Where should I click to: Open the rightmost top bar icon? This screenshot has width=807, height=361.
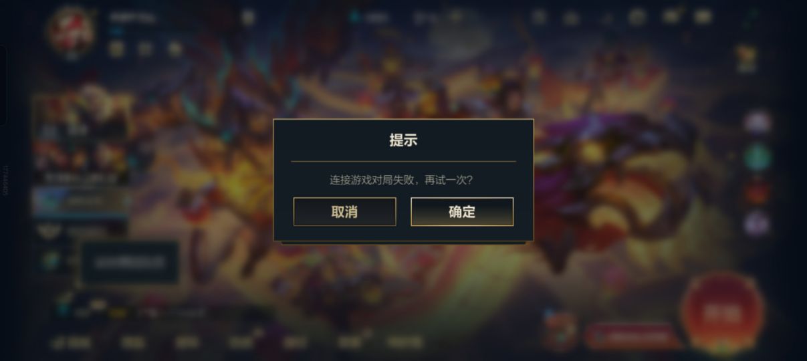702,16
